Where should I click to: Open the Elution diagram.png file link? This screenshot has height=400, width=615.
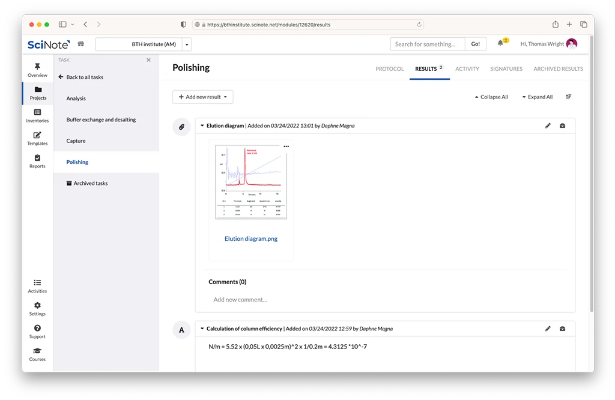tap(251, 238)
